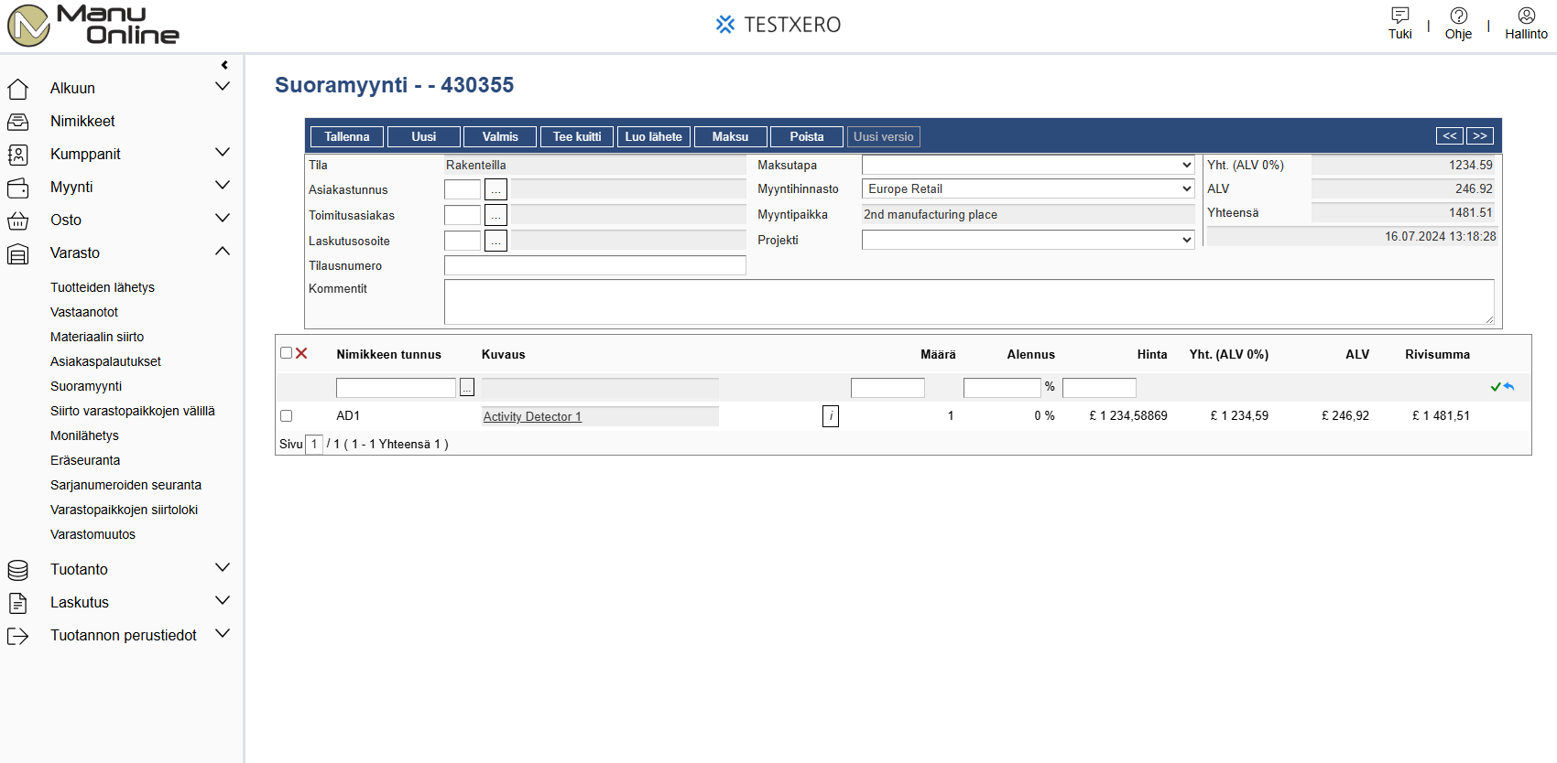Click the Laskutus invoicing icon
This screenshot has width=1557, height=763.
pos(17,603)
